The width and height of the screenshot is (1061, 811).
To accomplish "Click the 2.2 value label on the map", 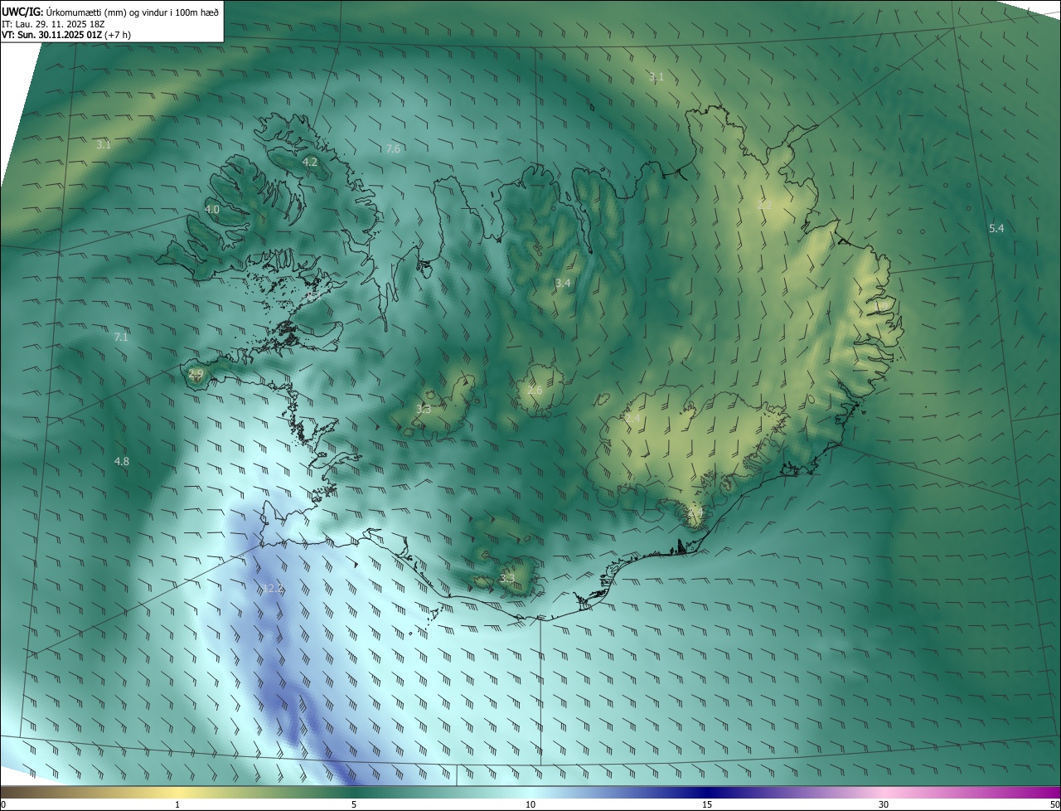I will [764, 204].
